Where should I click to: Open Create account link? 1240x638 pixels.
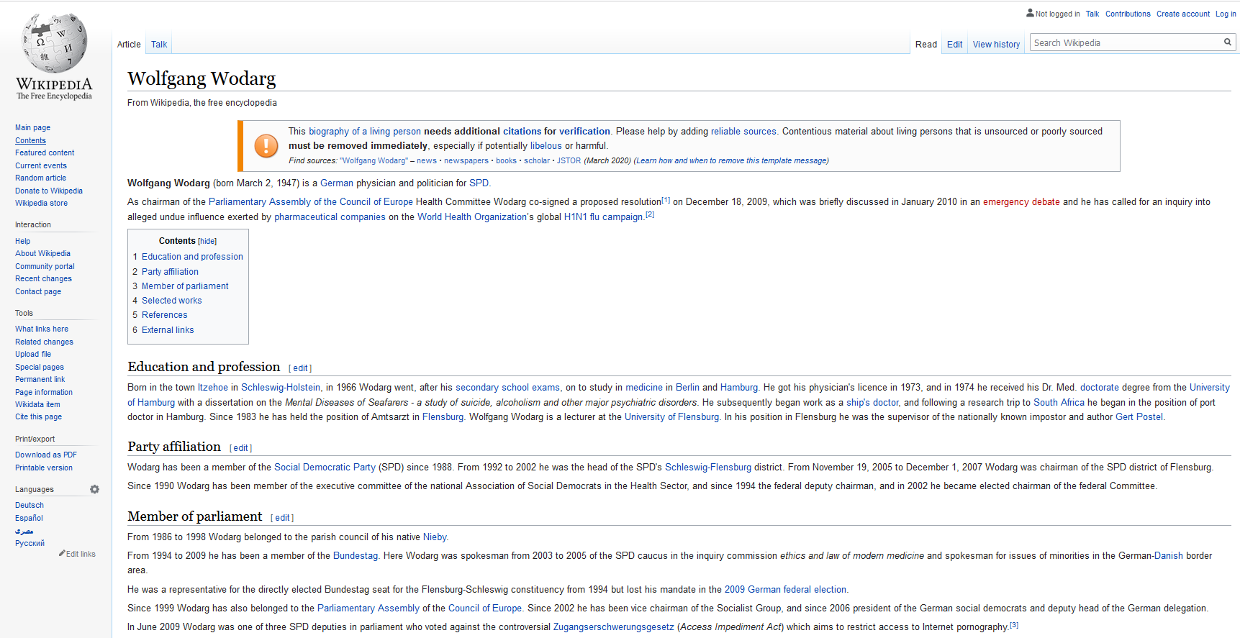click(1183, 14)
